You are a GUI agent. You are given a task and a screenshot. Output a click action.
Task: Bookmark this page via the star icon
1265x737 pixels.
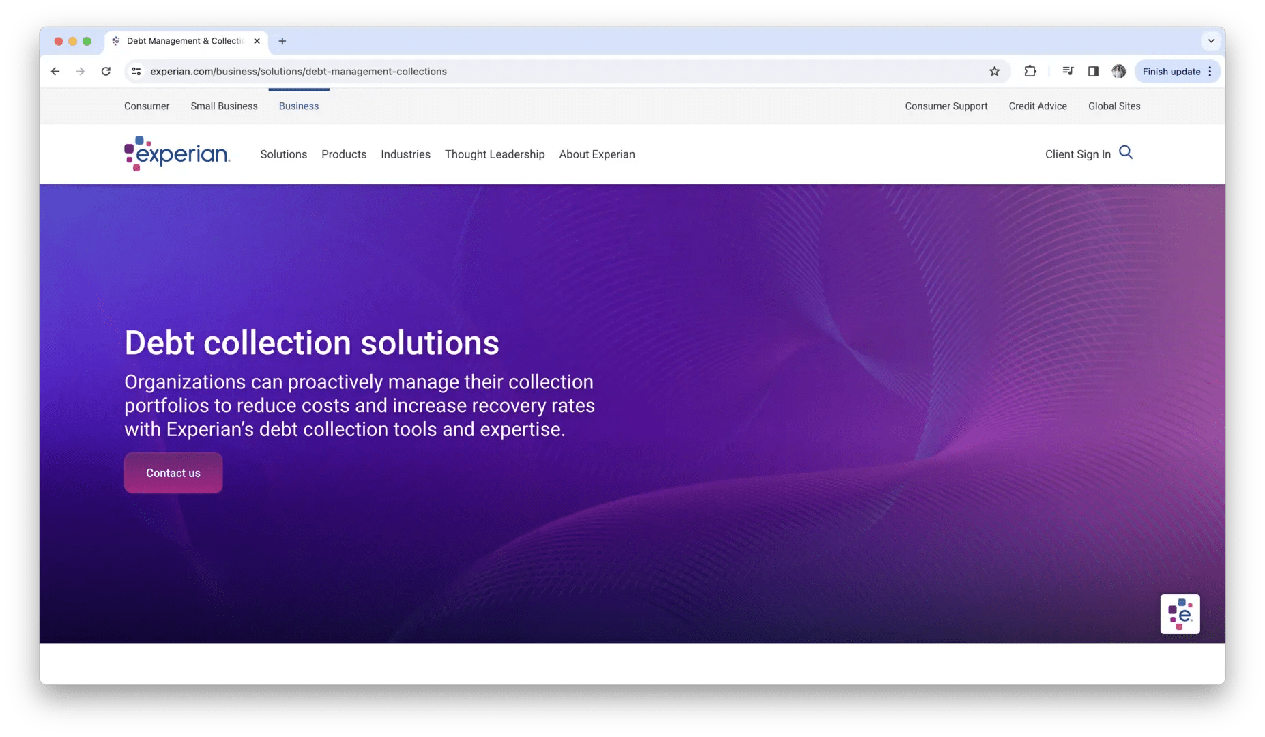tap(995, 71)
